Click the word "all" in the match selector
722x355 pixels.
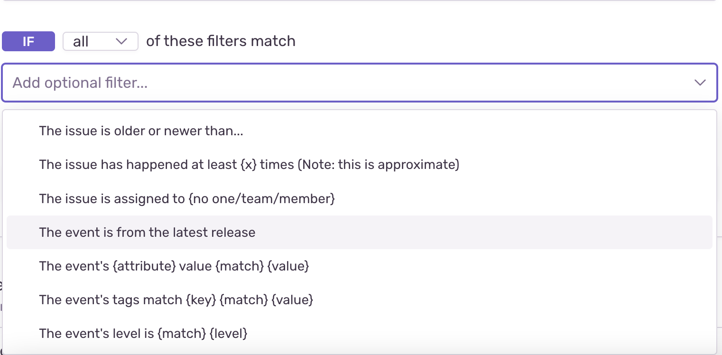81,42
